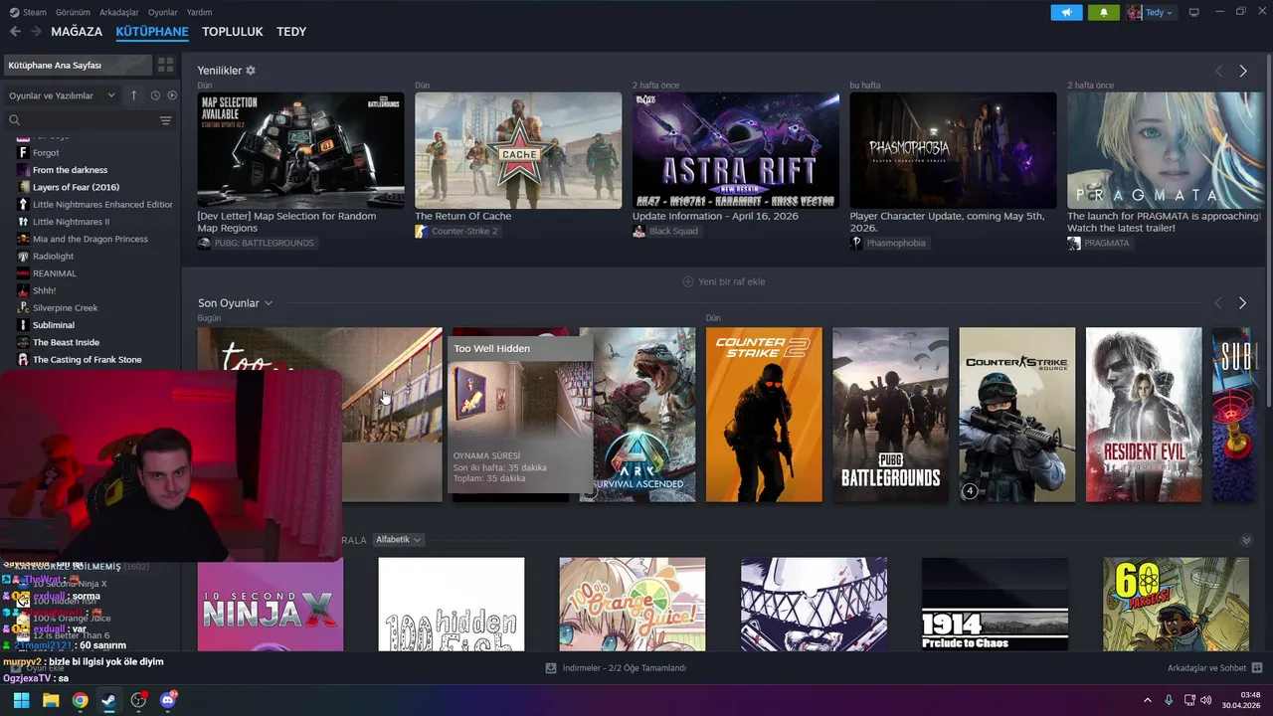The width and height of the screenshot is (1273, 716).
Task: Click Kütüphane Ana Sayfası button
Action: coord(77,65)
